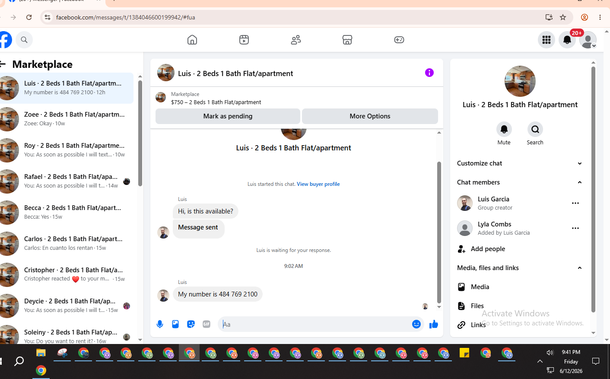Viewport: 610px width, 379px height.
Task: Open options for Lyla Combs member
Action: [575, 228]
